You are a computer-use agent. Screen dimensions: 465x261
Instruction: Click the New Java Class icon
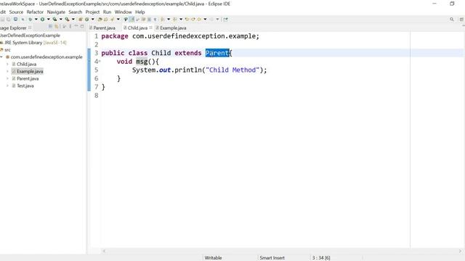click(86, 20)
